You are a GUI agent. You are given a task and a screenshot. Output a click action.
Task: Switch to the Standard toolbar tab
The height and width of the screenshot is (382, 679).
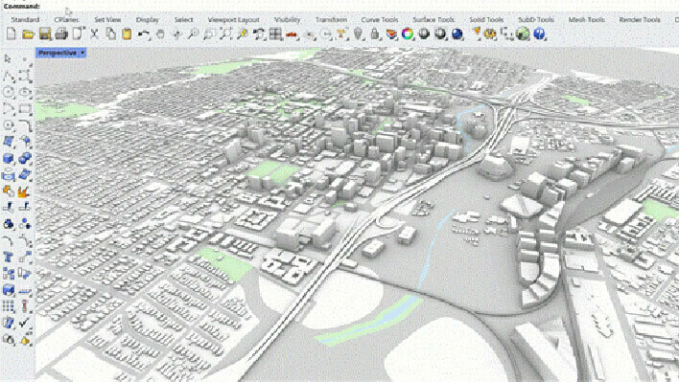(25, 20)
